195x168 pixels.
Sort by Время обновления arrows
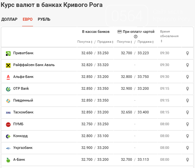(x=161, y=41)
